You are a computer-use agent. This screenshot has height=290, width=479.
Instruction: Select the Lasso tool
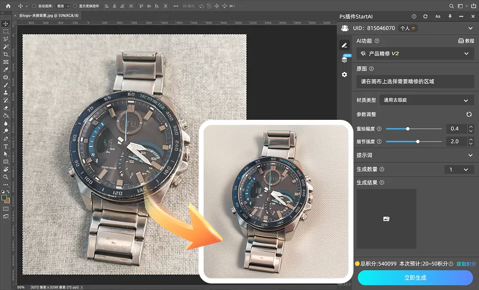pyautogui.click(x=6, y=38)
